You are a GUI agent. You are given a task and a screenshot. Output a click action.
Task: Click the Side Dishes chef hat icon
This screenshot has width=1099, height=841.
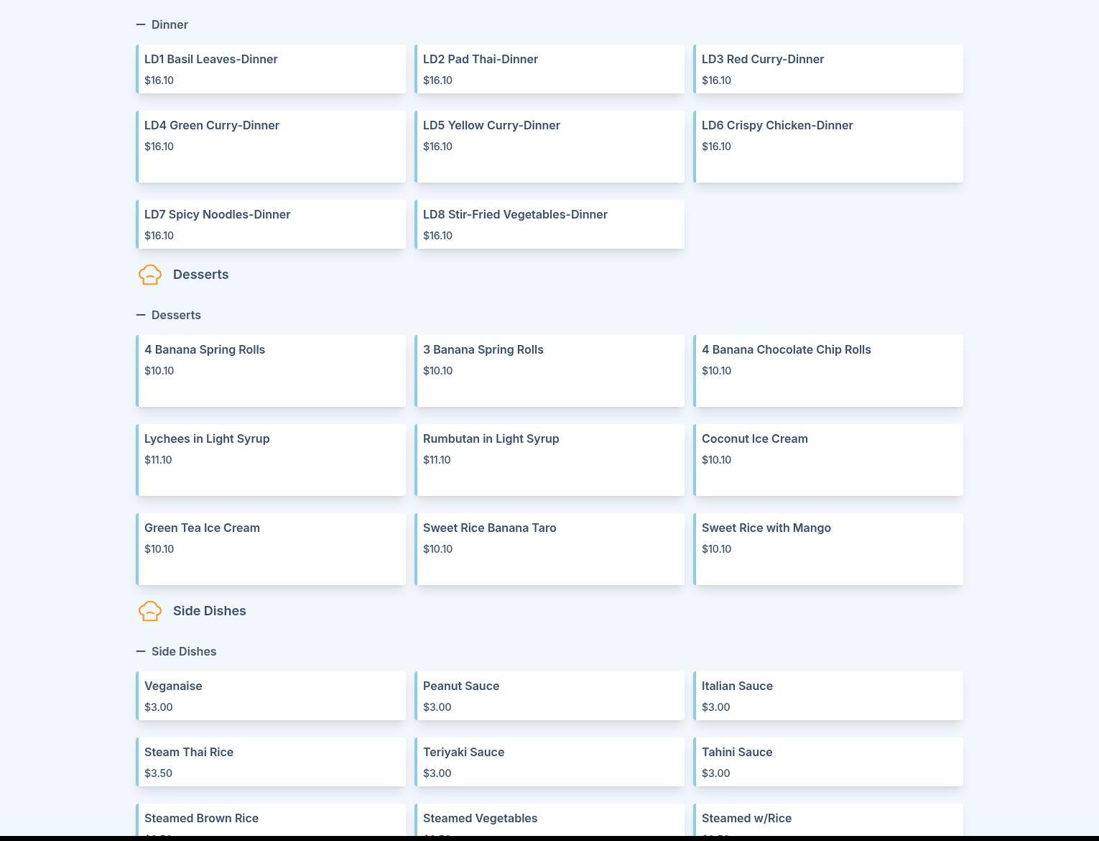pos(150,611)
